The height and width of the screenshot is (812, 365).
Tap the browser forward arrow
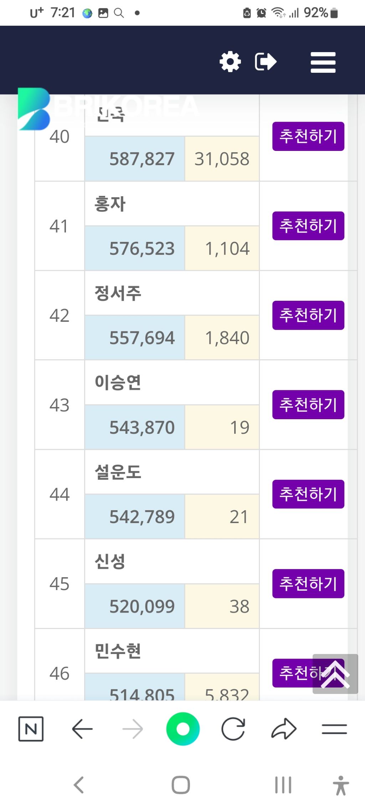[133, 729]
